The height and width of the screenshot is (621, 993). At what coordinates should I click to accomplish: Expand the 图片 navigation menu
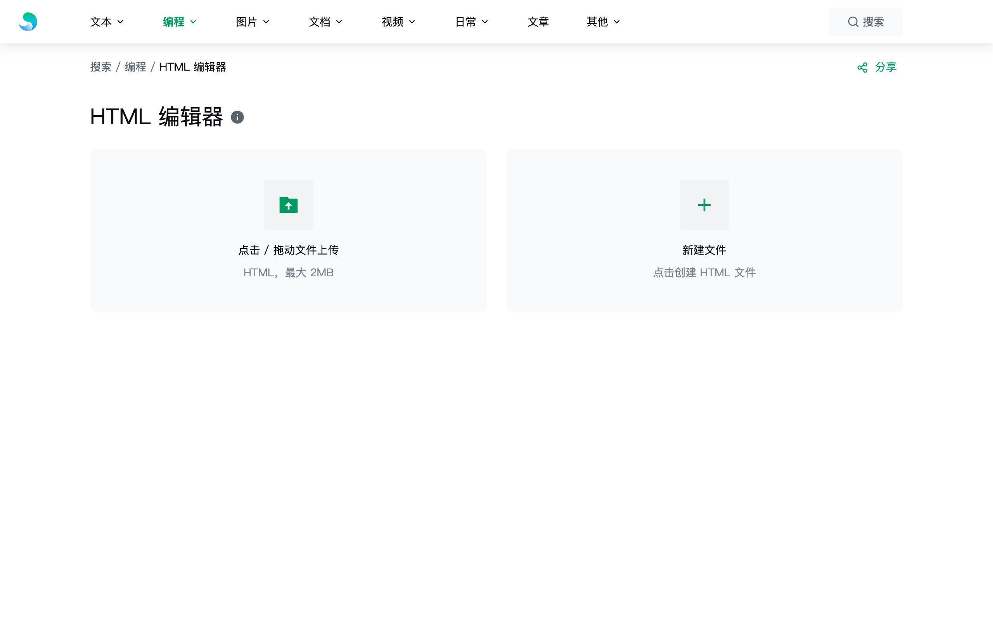point(253,22)
